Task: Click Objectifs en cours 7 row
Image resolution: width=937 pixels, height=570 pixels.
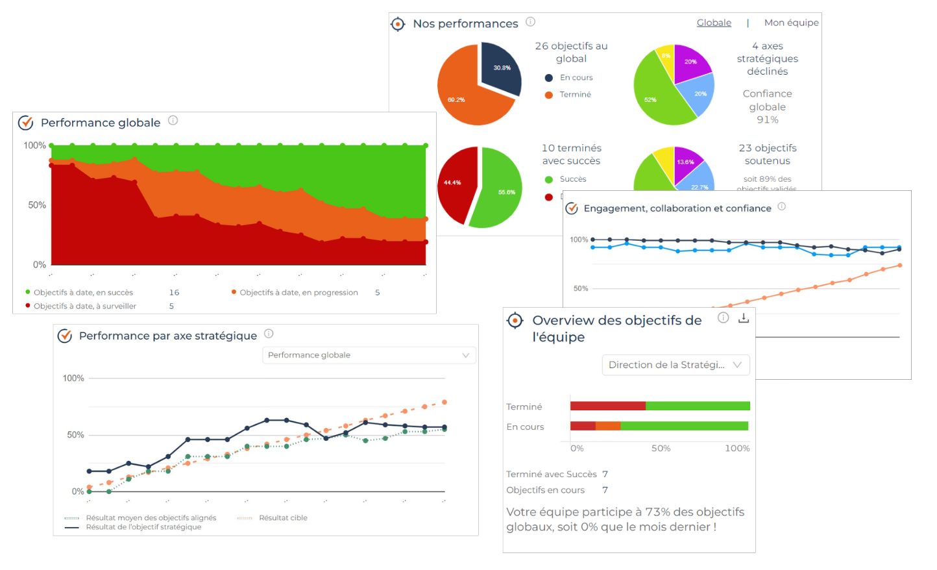Action: pyautogui.click(x=557, y=490)
